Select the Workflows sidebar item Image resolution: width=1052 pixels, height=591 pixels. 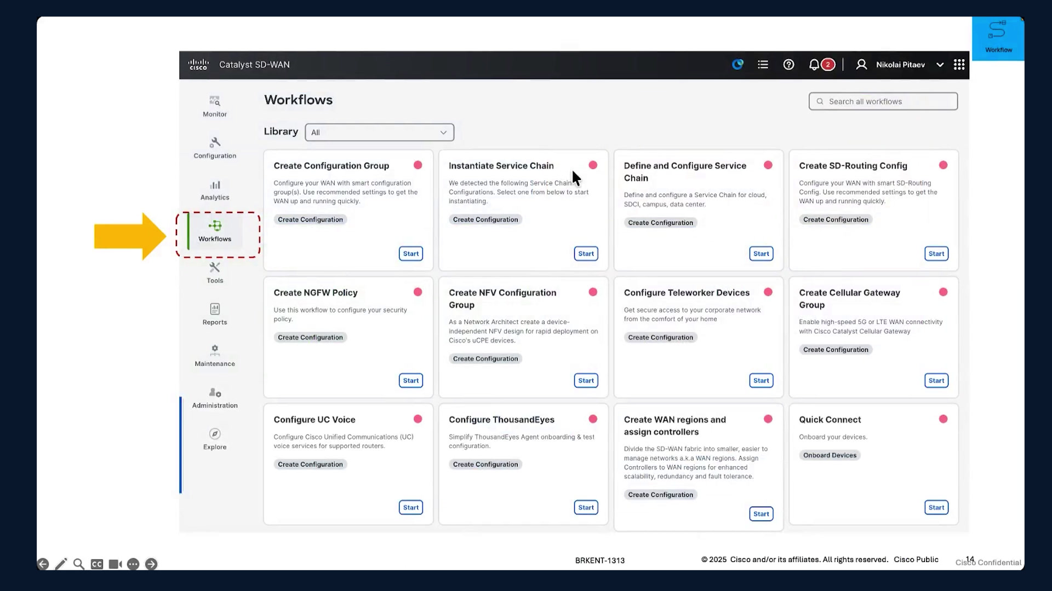tap(215, 231)
